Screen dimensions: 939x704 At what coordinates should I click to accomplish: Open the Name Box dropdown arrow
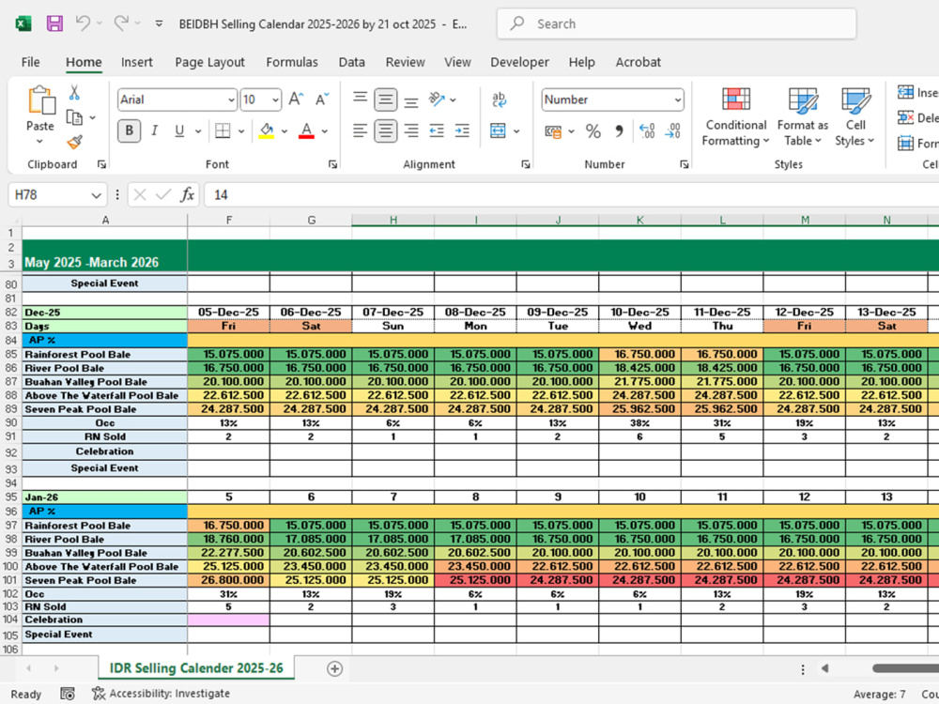[x=96, y=195]
